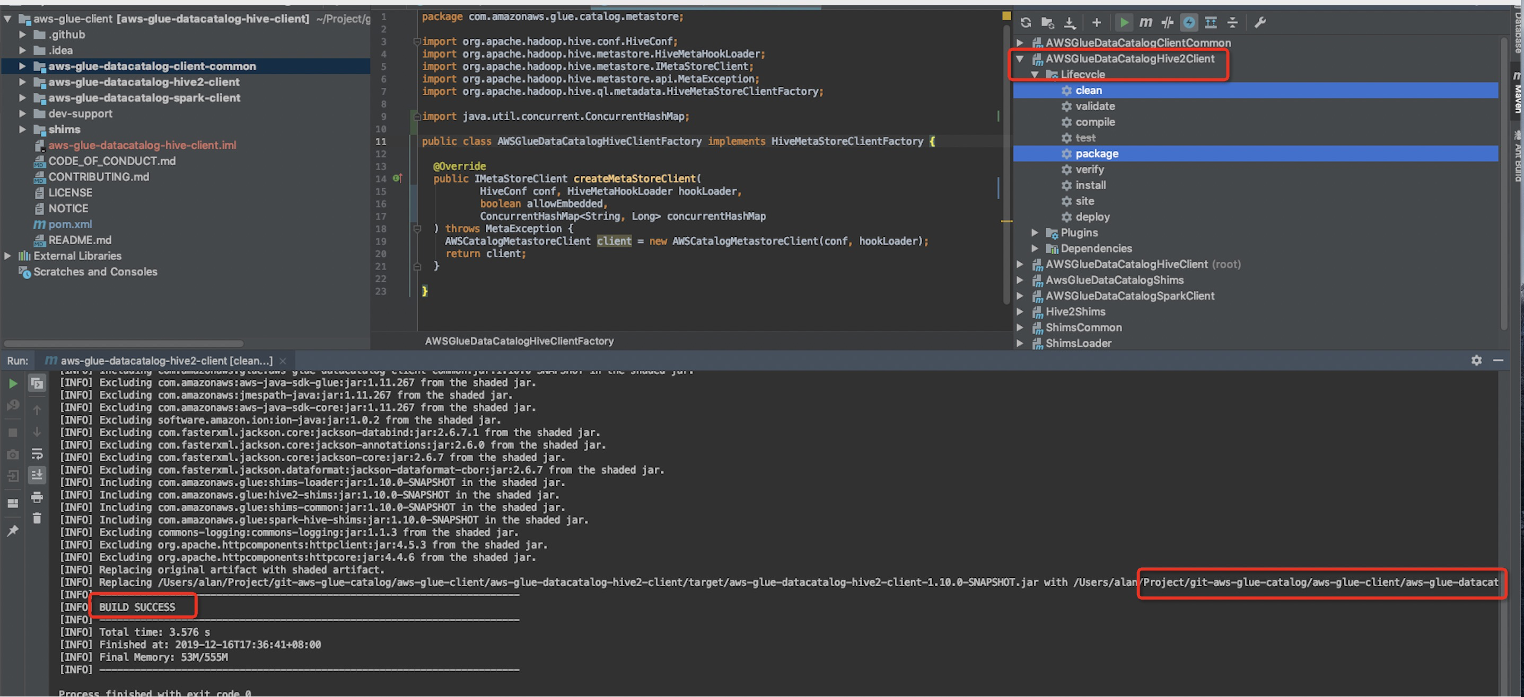This screenshot has width=1524, height=697.
Task: Toggle Skip Tests Mode lightning button
Action: (1188, 22)
